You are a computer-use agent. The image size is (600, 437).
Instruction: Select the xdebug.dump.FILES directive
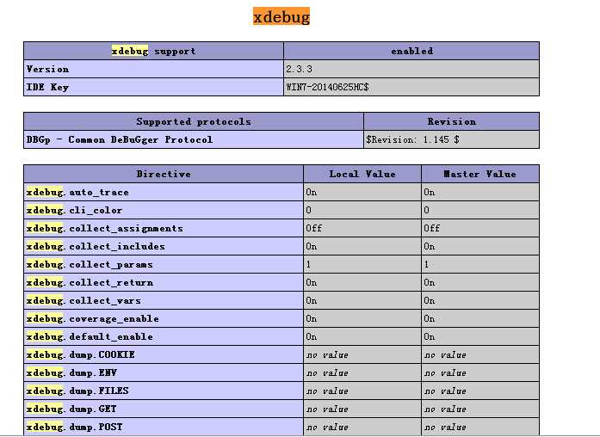164,391
